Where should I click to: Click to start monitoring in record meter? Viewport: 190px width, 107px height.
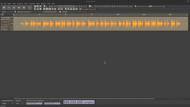point(66,6)
